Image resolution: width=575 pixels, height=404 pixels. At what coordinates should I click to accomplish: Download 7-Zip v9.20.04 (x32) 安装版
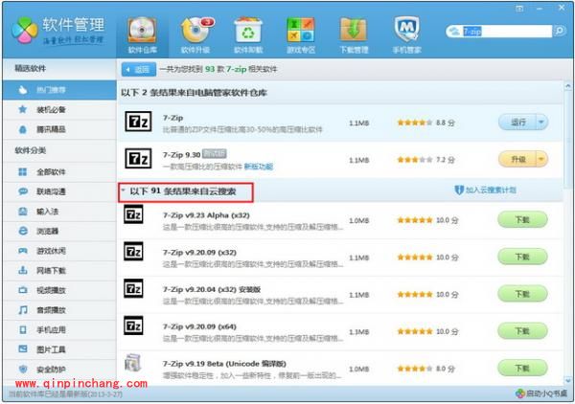click(522, 294)
